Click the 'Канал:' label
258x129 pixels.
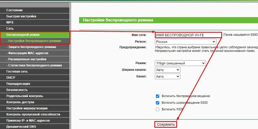(141, 76)
